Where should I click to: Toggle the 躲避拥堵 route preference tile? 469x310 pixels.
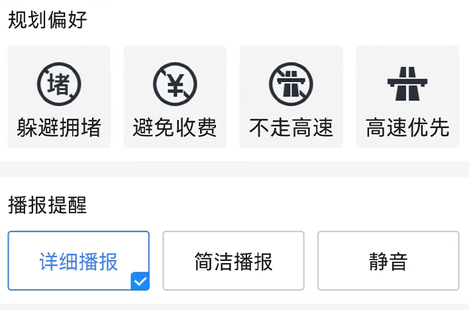click(59, 97)
